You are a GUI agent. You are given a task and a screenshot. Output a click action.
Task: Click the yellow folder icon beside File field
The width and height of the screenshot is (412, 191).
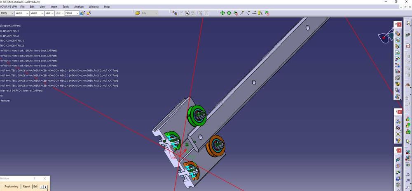tap(138, 13)
